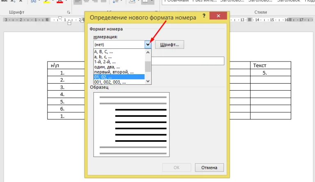Image resolution: width=315 pixels, height=182 pixels.
Task: Apply red font color
Action: point(59,1)
